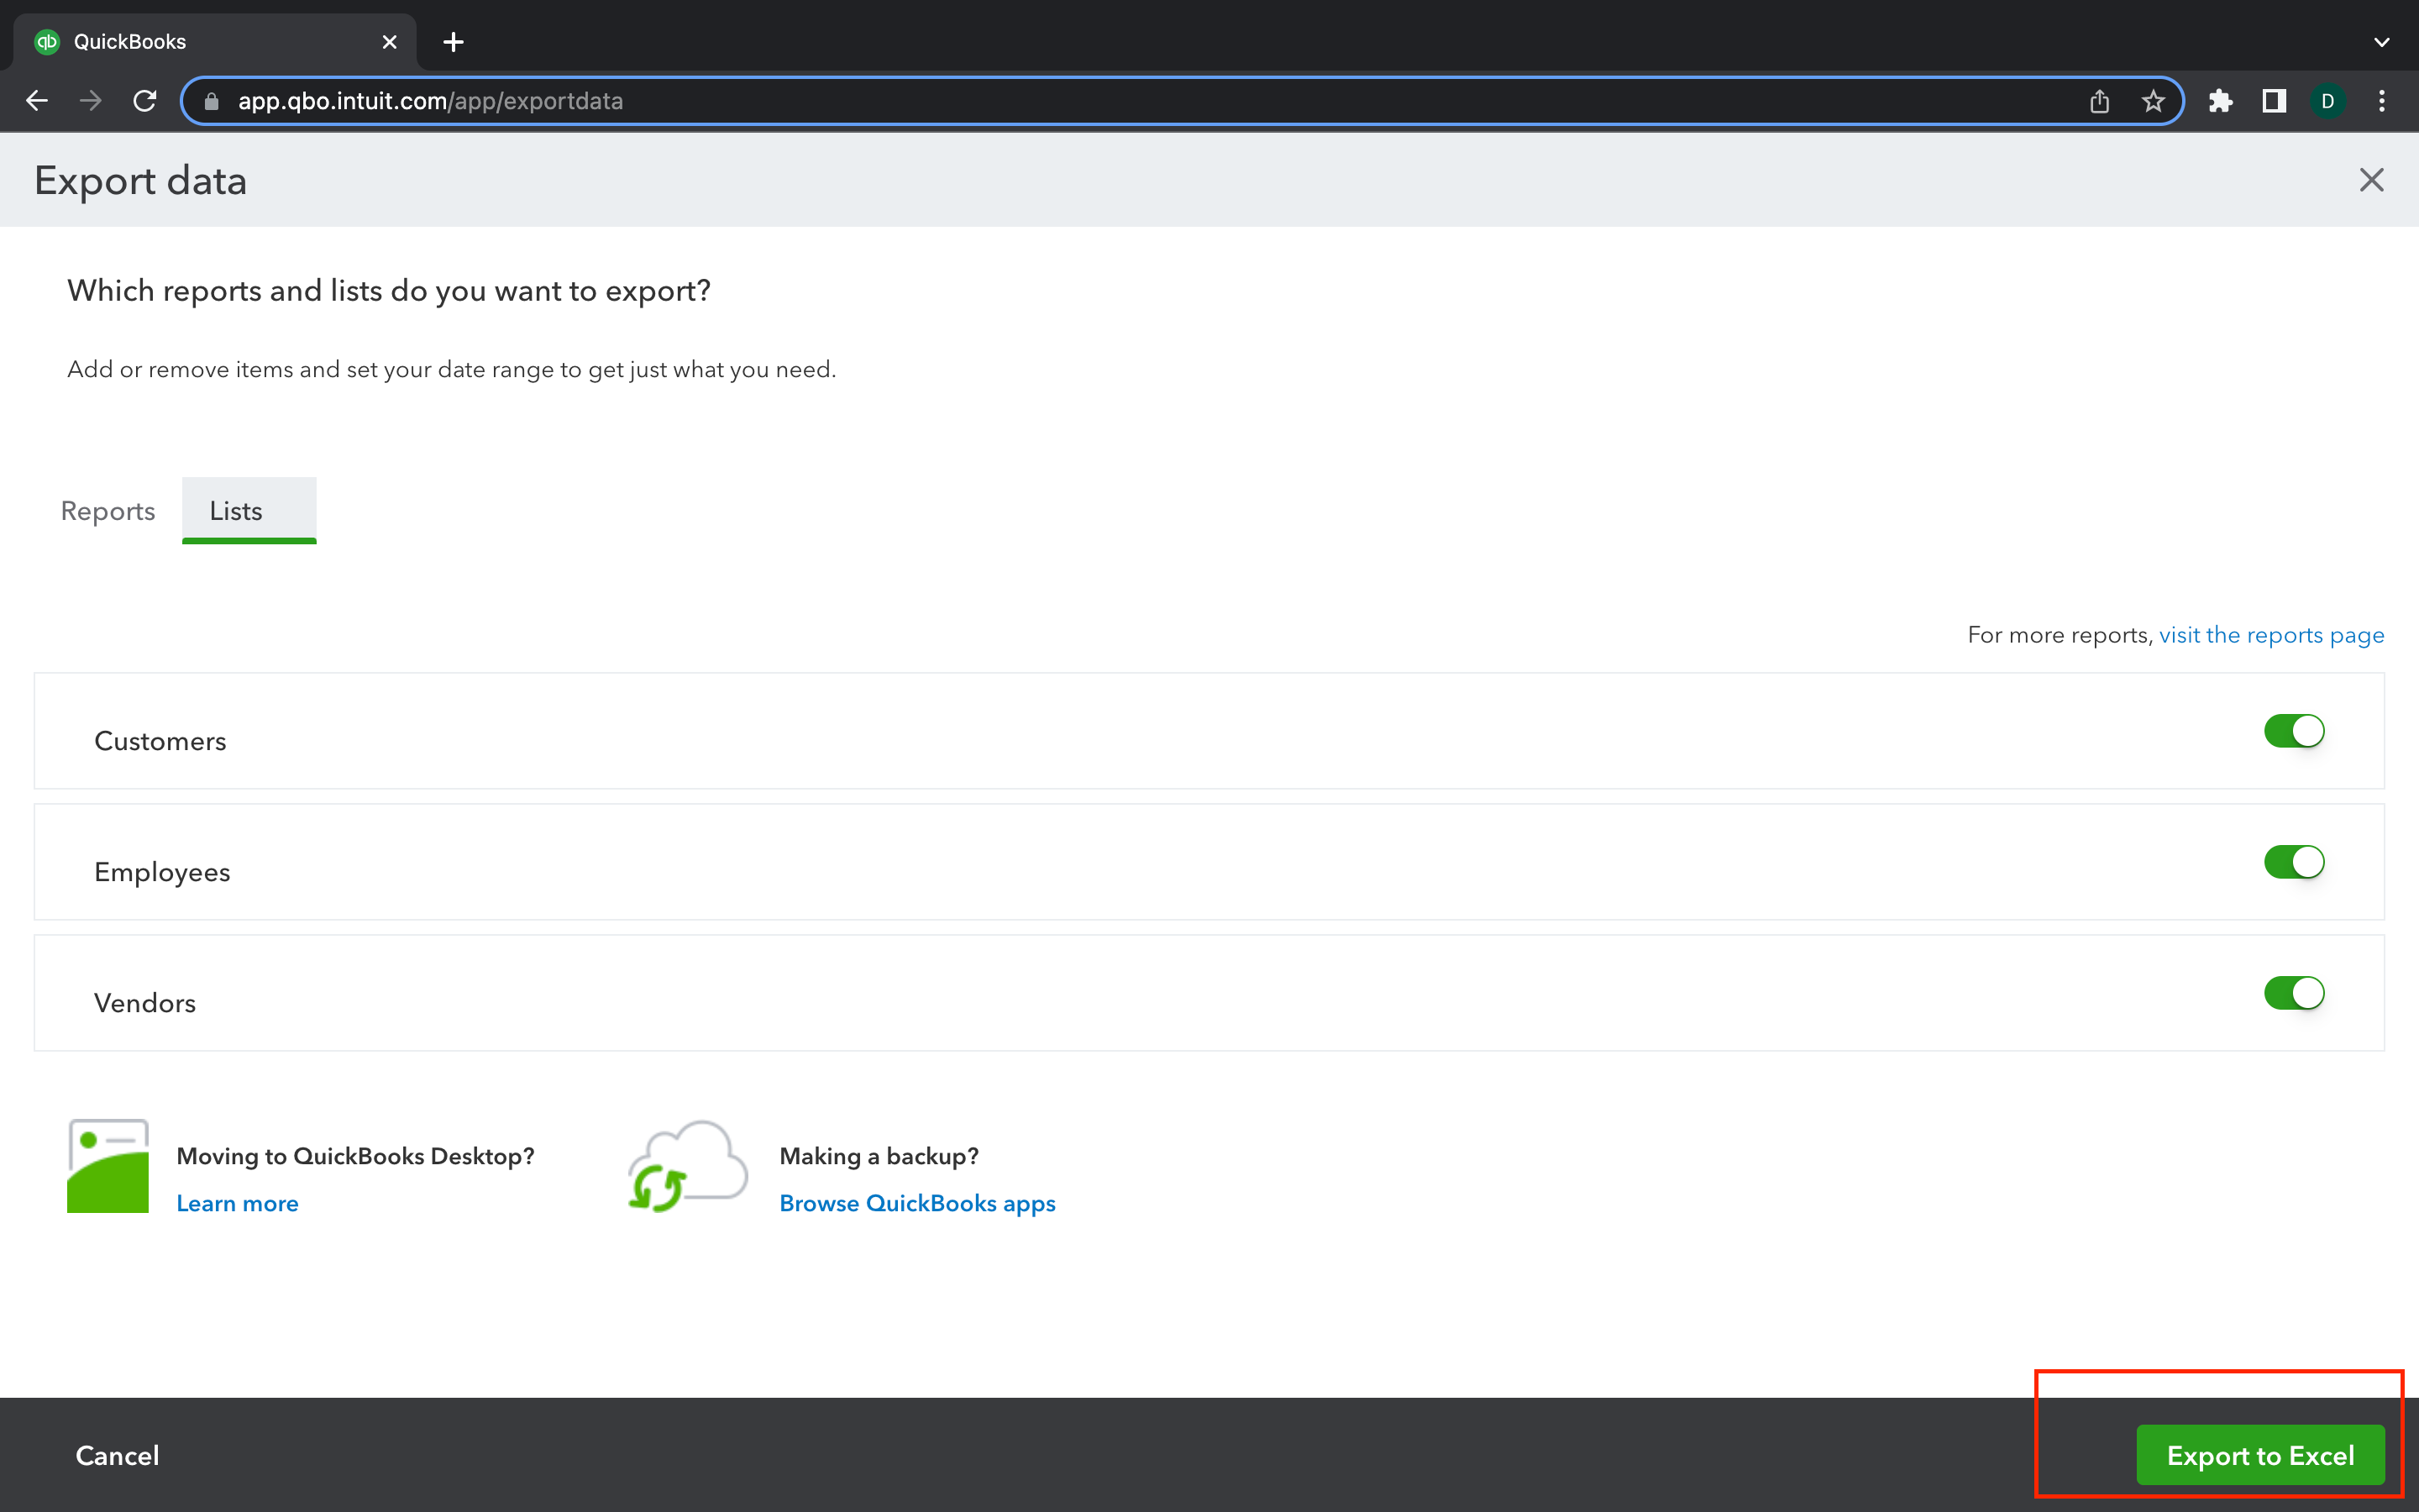Open a new browser tab
The height and width of the screenshot is (1512, 2419).
[x=453, y=42]
